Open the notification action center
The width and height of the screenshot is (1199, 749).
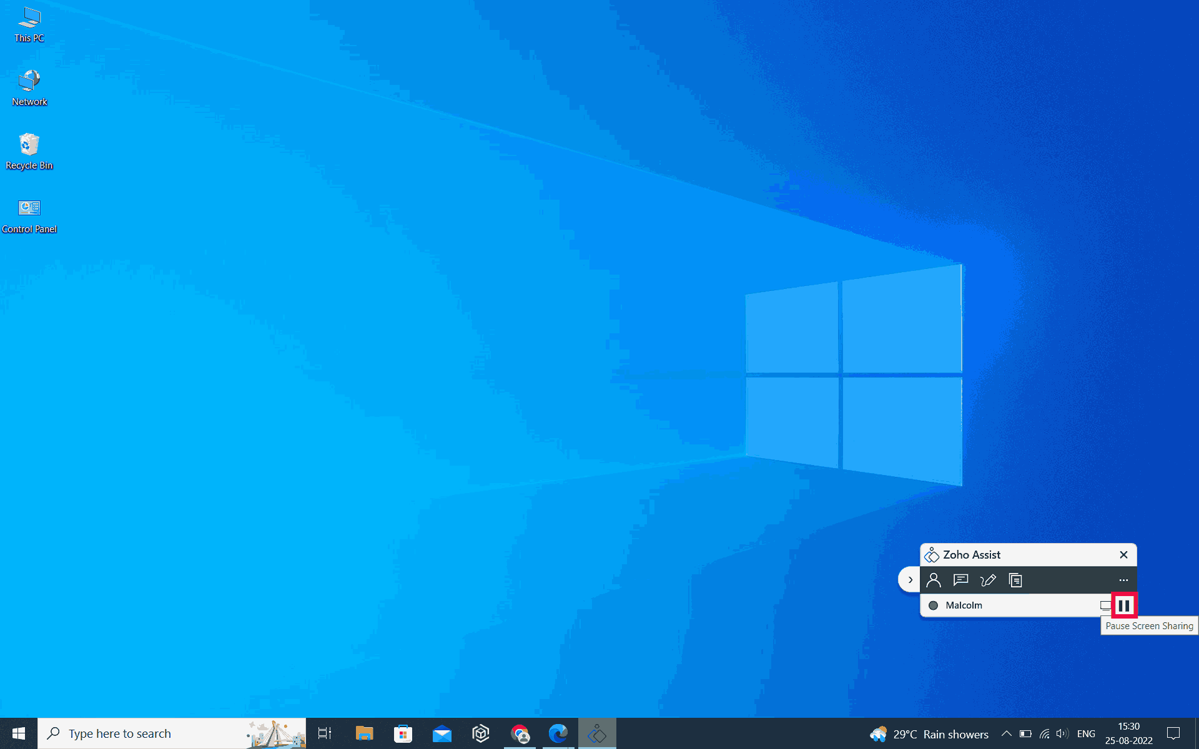click(1173, 734)
